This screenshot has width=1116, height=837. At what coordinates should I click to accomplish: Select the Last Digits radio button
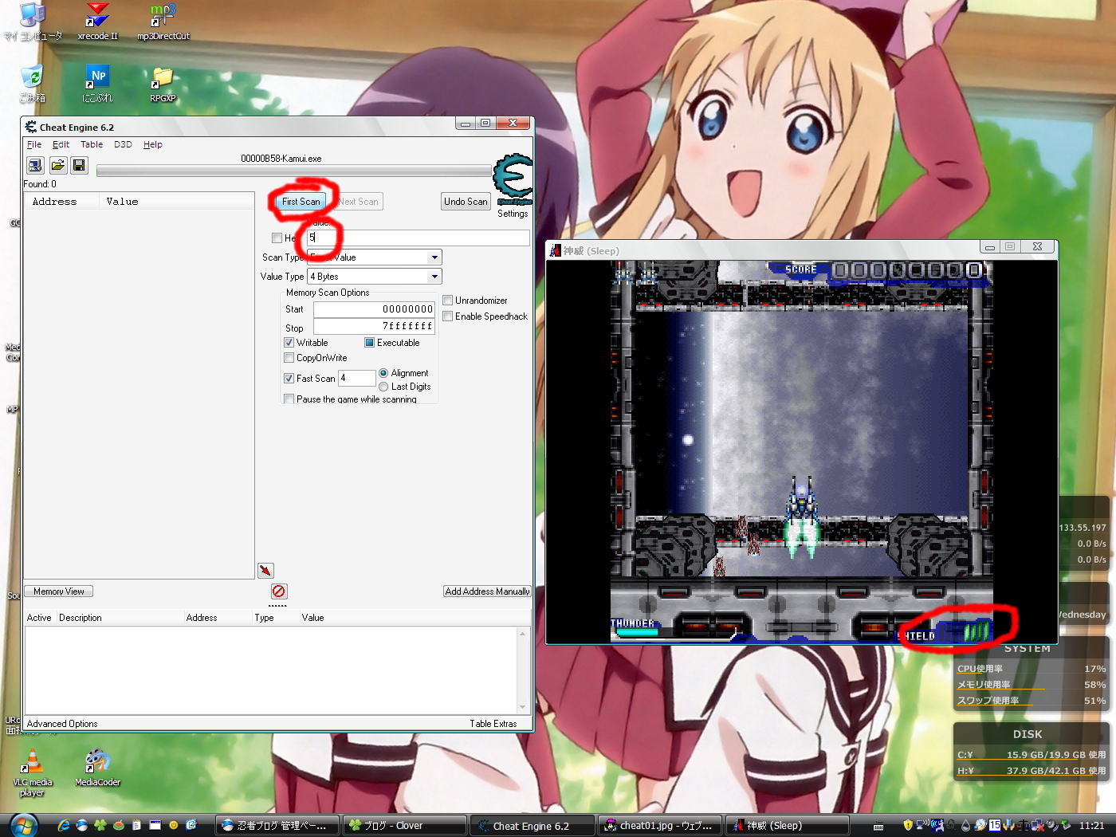coord(383,387)
